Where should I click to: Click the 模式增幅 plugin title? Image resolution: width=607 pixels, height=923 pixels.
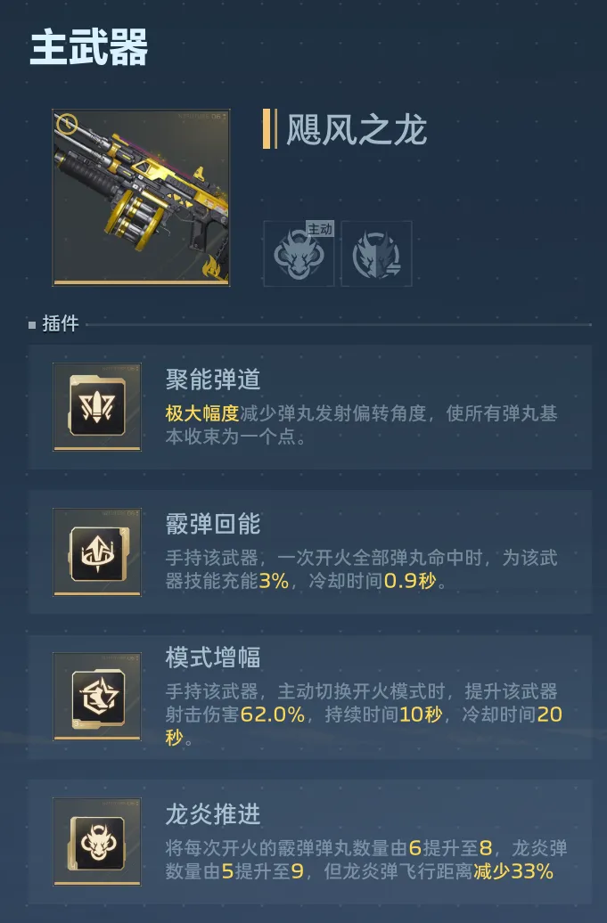click(x=213, y=658)
